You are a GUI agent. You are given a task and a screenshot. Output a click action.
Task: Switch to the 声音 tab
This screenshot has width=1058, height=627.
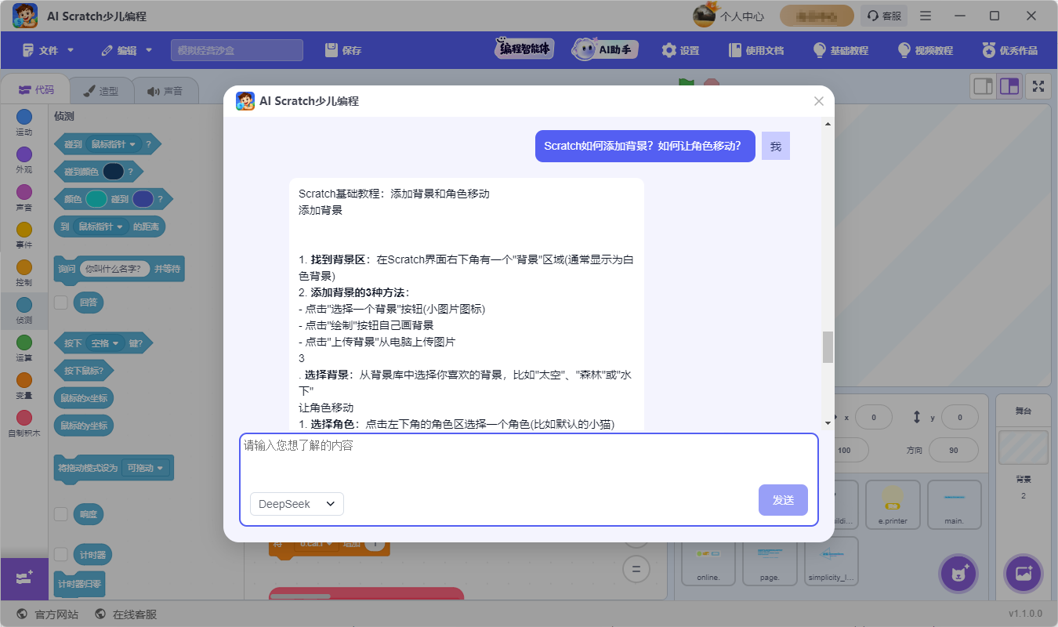(x=165, y=91)
